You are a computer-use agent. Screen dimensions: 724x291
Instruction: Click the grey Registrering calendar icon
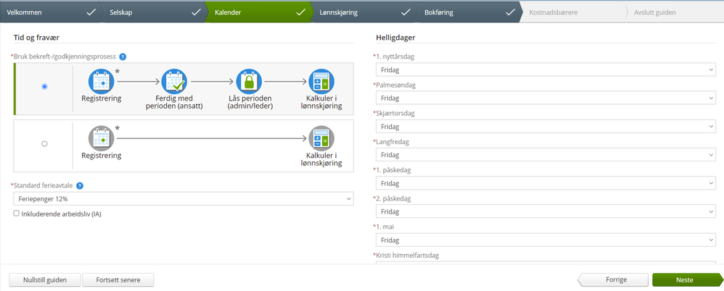101,138
